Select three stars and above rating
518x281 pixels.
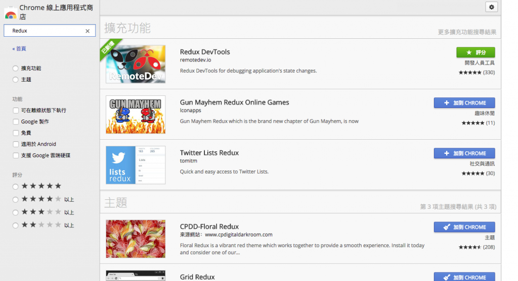pyautogui.click(x=16, y=212)
